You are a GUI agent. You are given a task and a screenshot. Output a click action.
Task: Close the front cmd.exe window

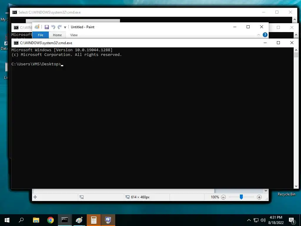(292, 43)
